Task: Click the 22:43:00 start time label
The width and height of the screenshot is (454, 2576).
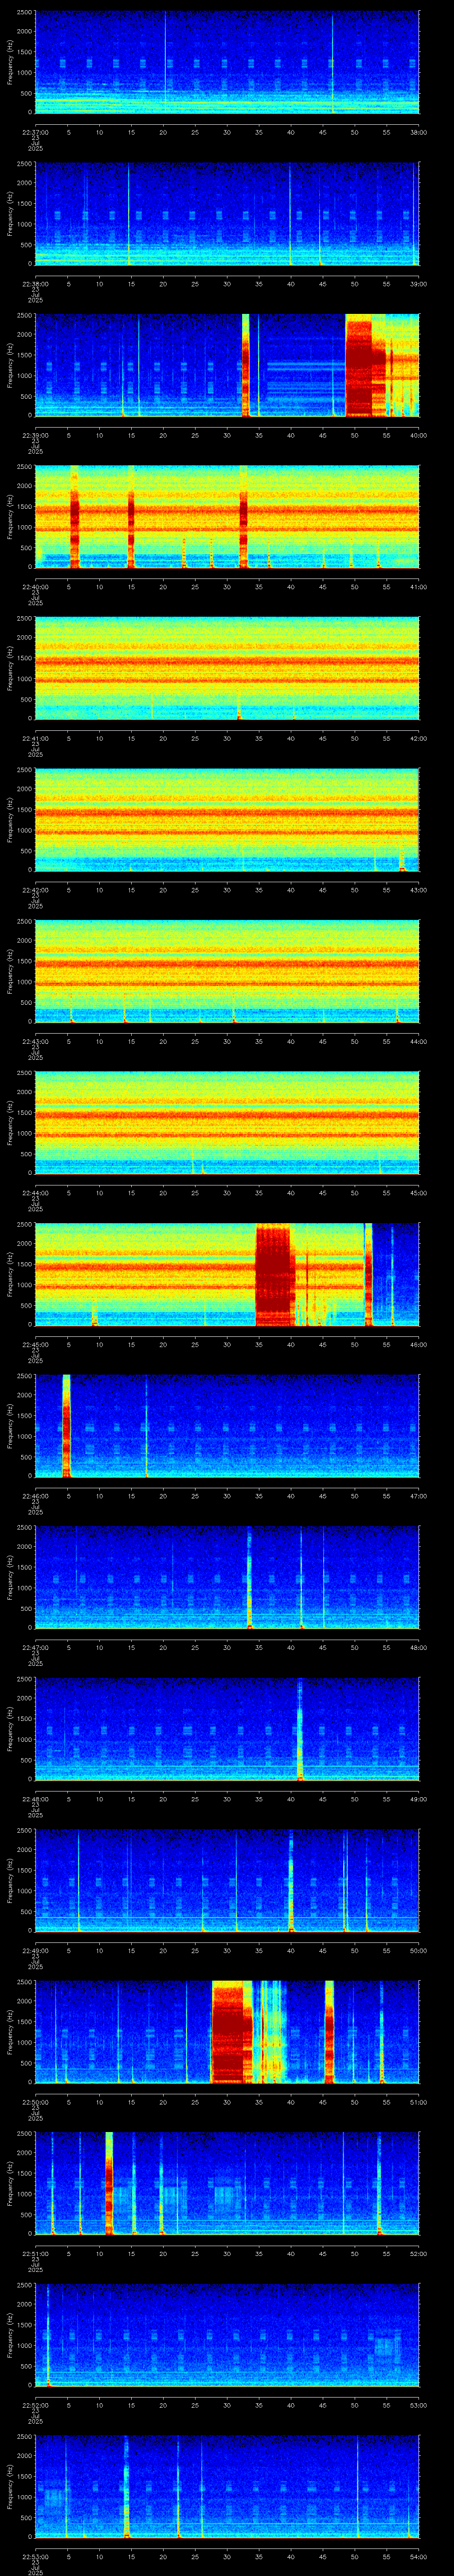Action: 35,1041
